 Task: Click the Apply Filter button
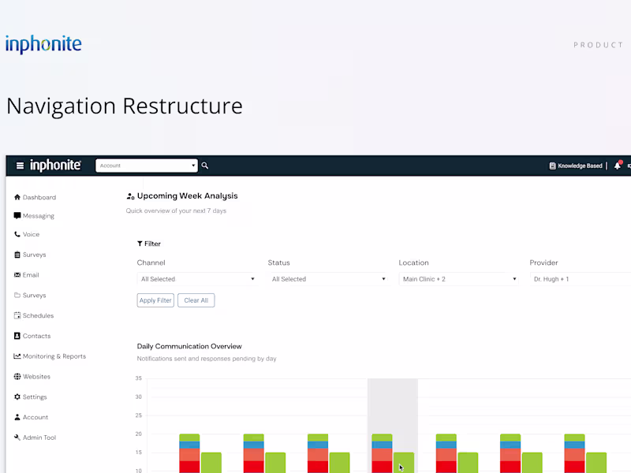[155, 300]
